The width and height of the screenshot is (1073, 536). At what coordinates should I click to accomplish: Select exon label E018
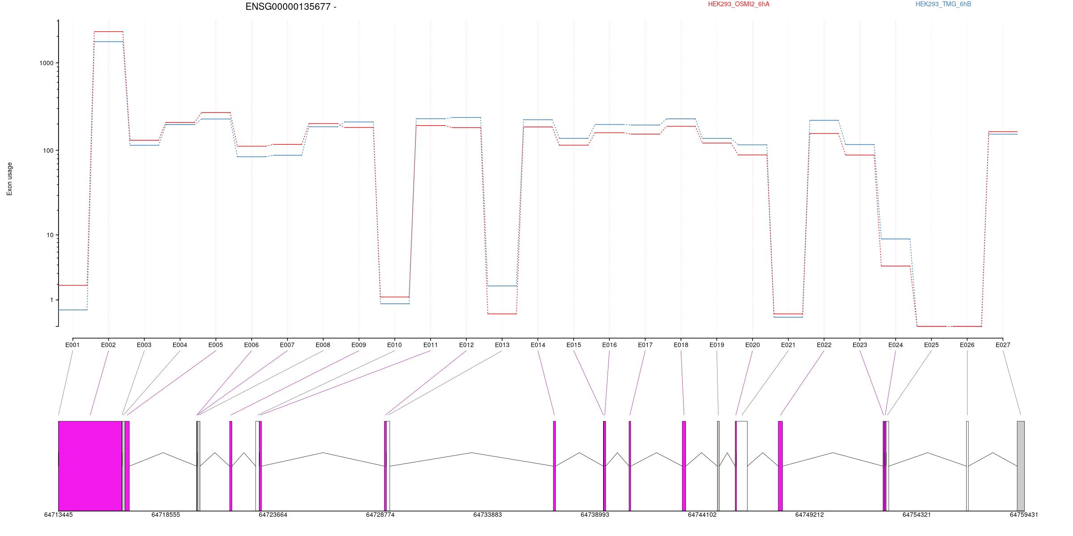681,345
